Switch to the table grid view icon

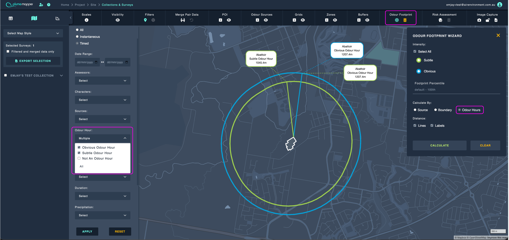click(11, 18)
